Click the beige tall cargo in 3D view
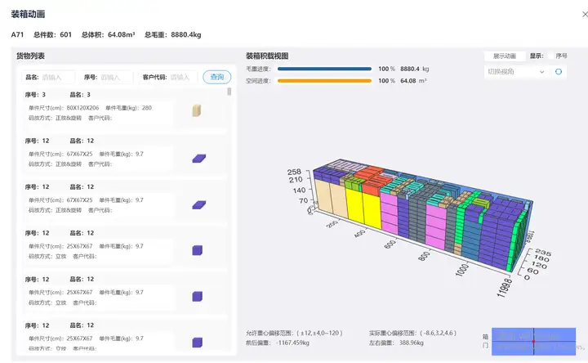This screenshot has width=588, height=363. click(330, 198)
